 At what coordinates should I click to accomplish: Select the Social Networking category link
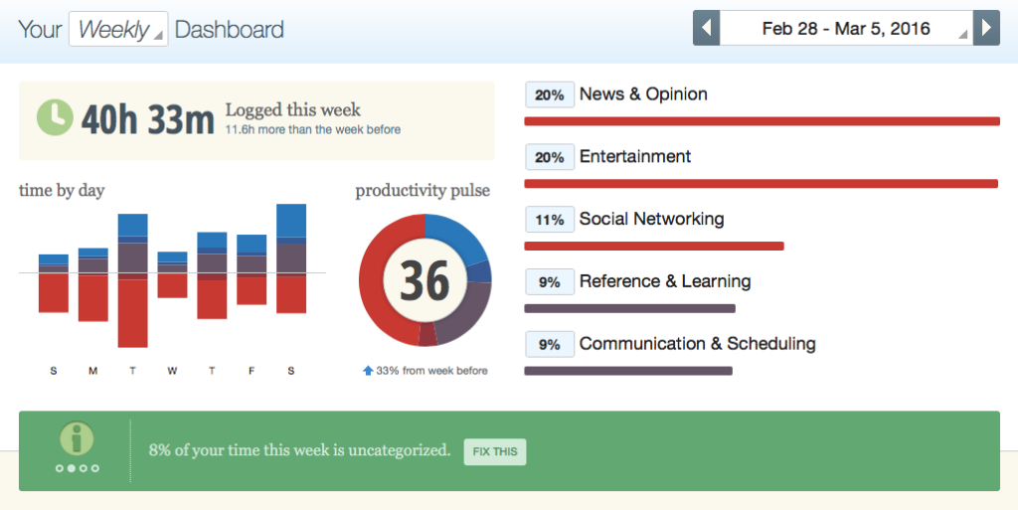tap(651, 220)
